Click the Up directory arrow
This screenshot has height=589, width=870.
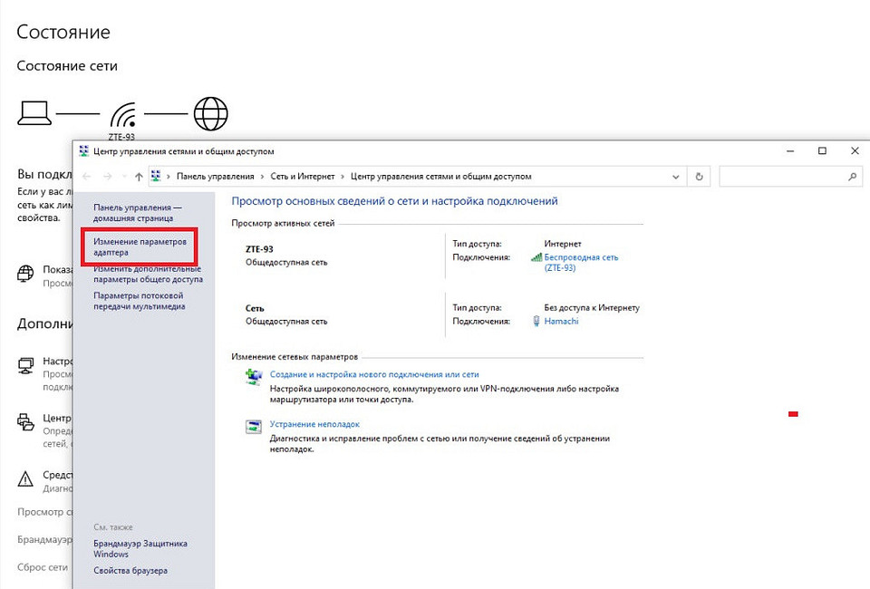coord(139,177)
